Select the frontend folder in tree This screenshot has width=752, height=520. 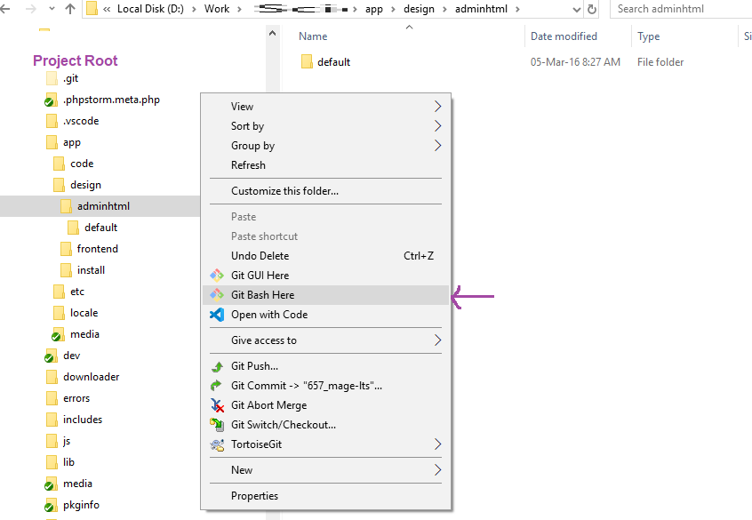pyautogui.click(x=97, y=249)
